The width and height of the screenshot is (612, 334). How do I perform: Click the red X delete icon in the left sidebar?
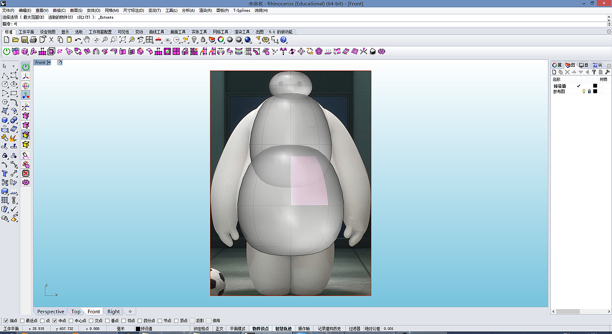click(x=26, y=173)
